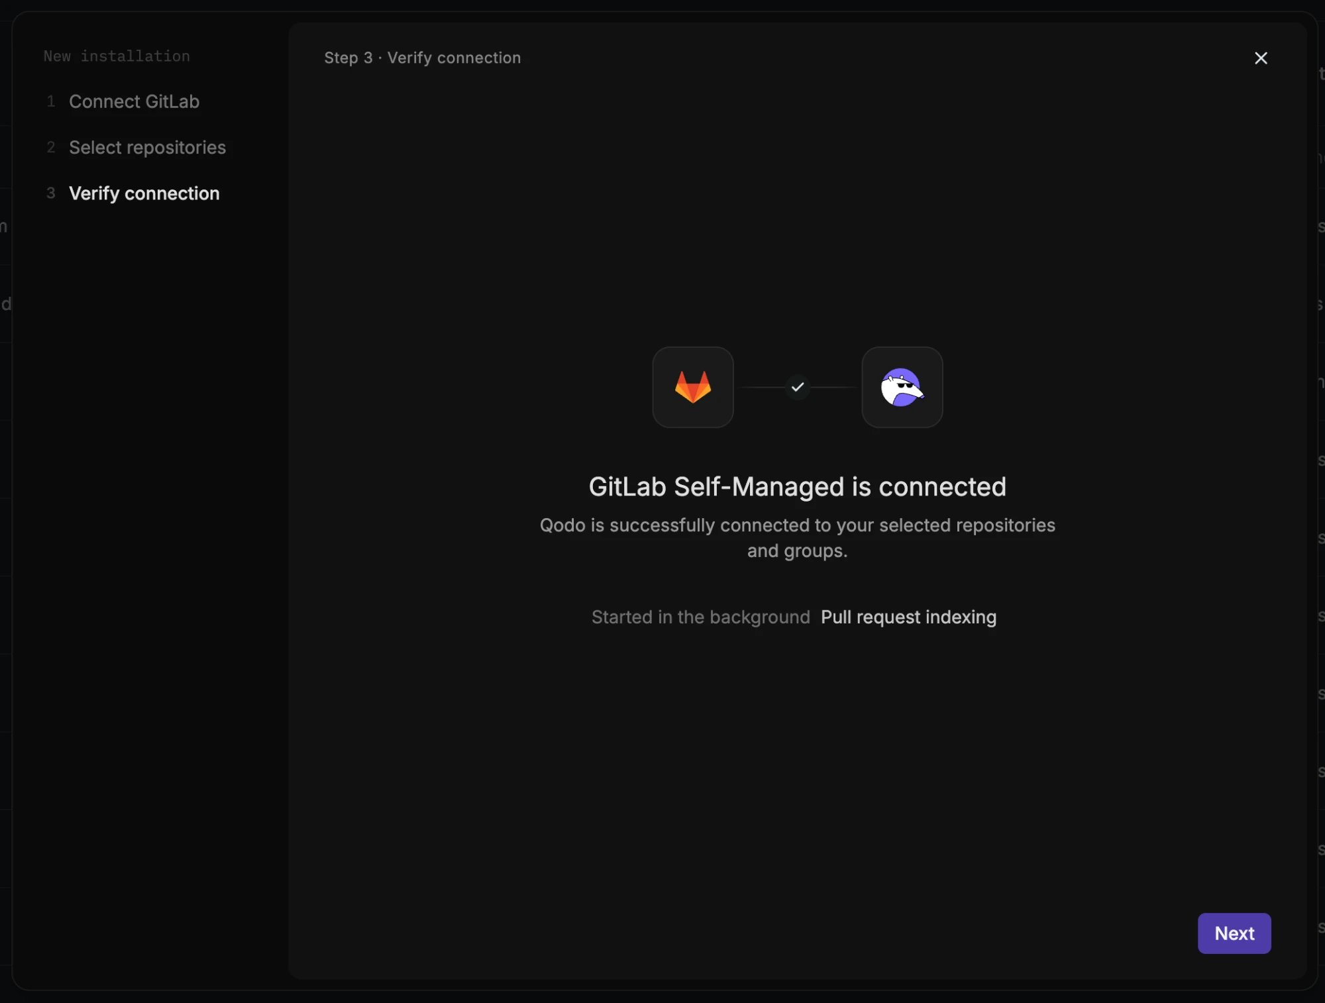Click the Pull request indexing label
This screenshot has height=1003, width=1325.
(908, 617)
